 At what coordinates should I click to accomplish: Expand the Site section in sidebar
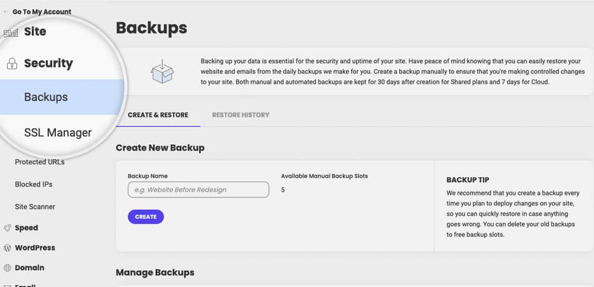click(x=35, y=31)
